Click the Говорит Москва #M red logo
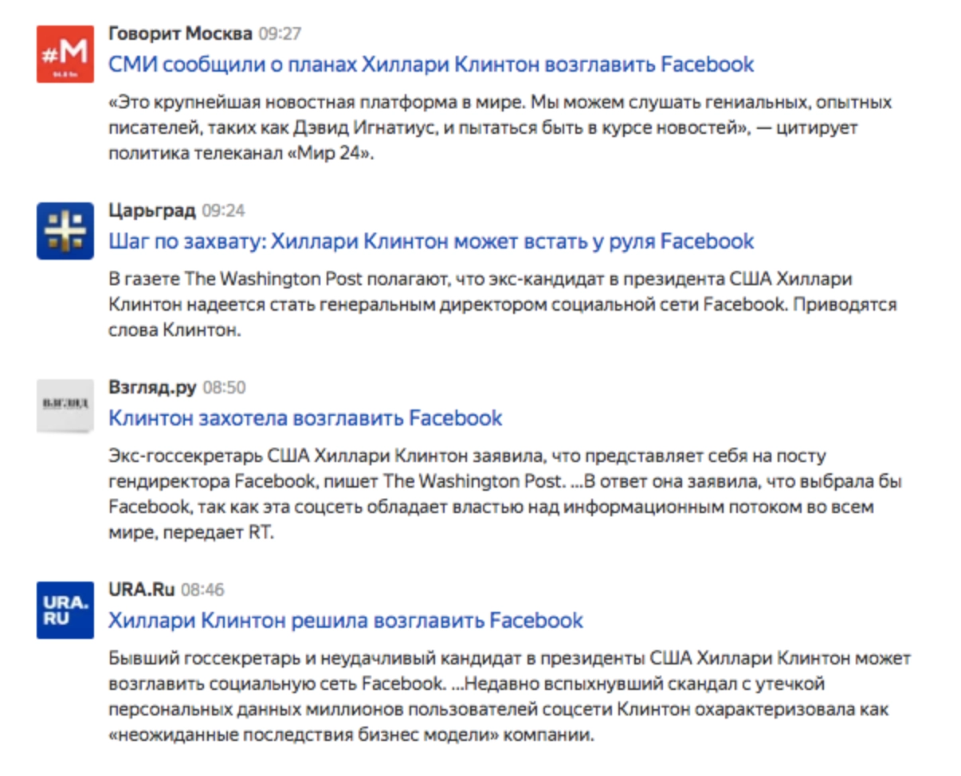 click(65, 54)
